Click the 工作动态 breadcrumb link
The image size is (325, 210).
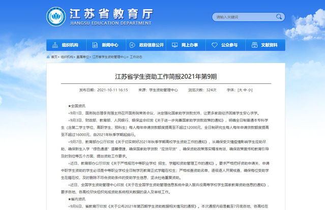tap(136, 57)
